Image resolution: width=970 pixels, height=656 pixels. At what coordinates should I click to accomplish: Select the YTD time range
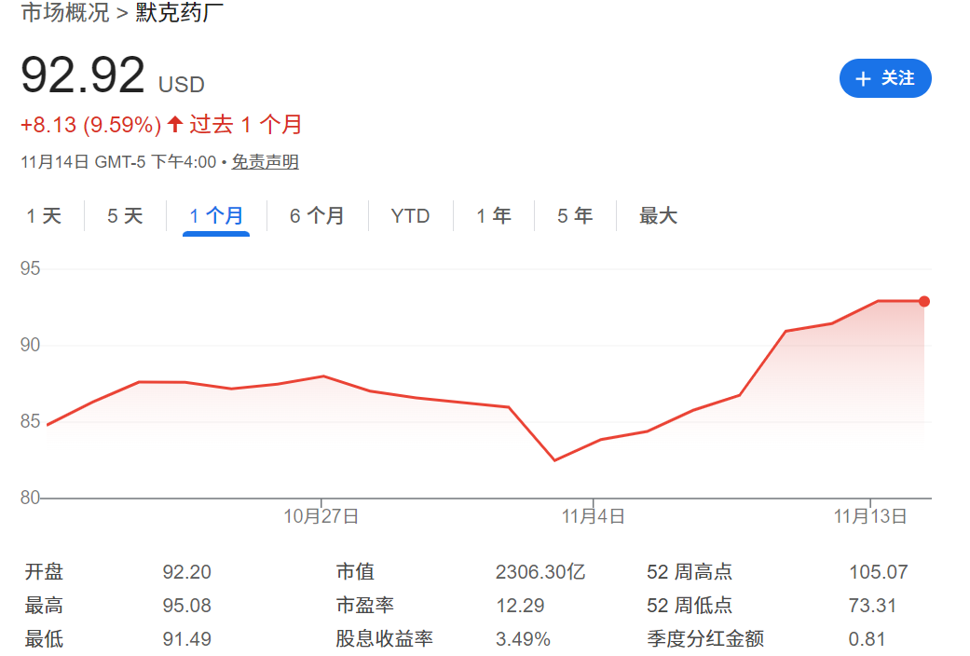click(x=410, y=215)
